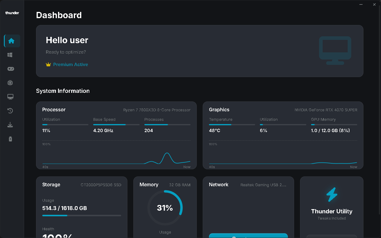
Task: Open the gamepad Gaming sidebar icon
Action: pos(11,69)
